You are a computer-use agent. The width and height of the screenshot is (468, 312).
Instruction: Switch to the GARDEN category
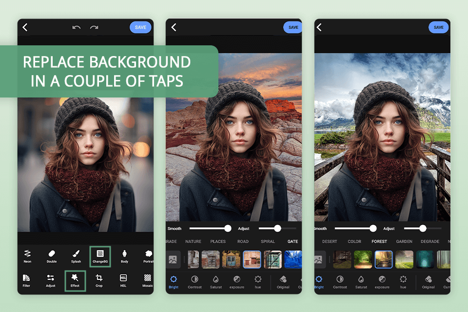tap(404, 241)
